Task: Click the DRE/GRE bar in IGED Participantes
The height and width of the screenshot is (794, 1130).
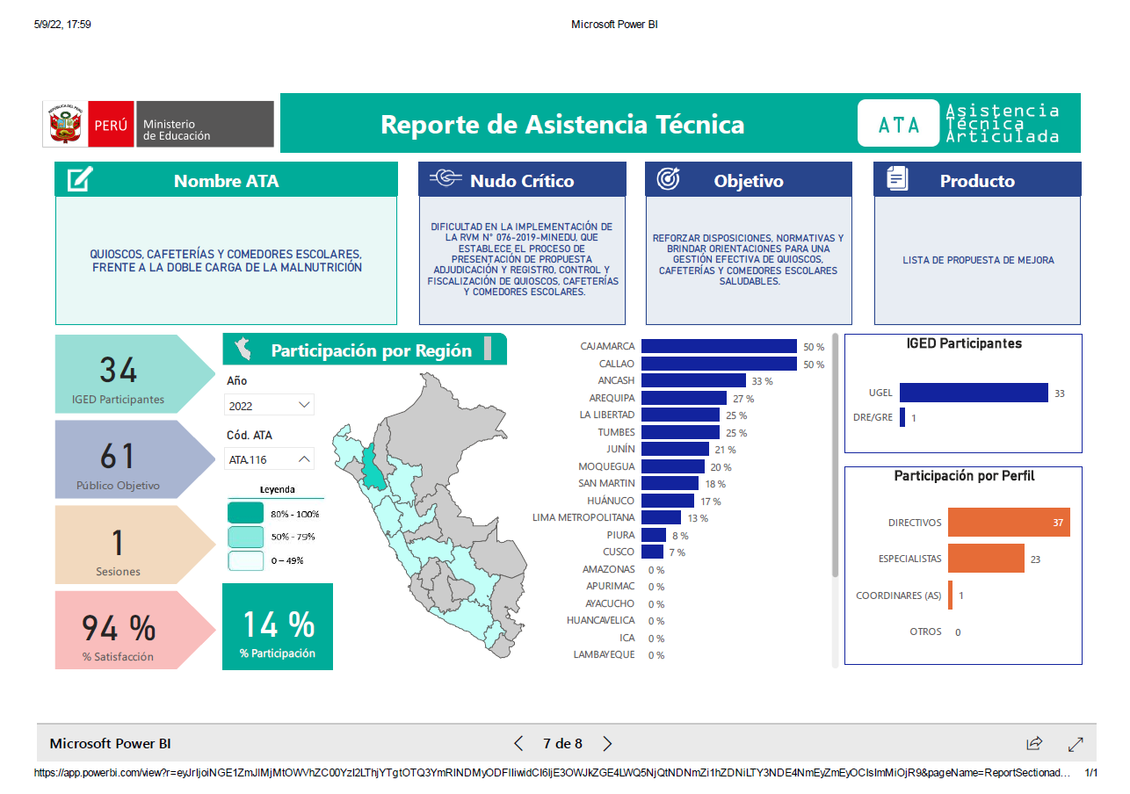Action: click(x=902, y=417)
